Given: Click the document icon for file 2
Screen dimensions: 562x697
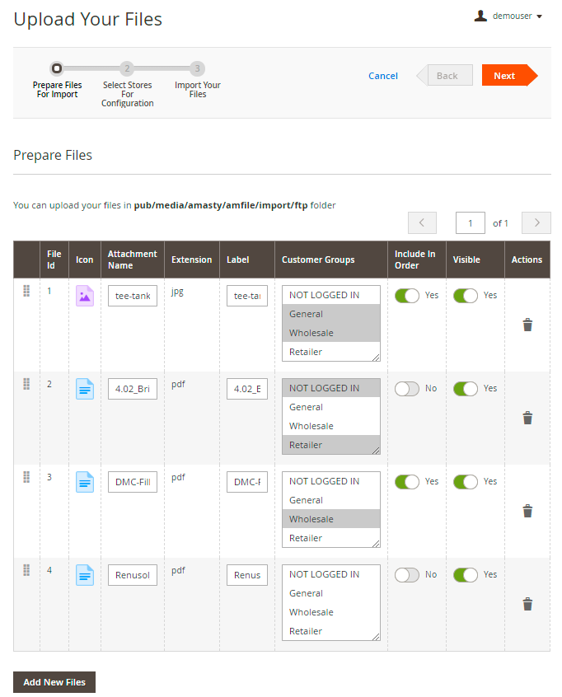Looking at the screenshot, I should pos(85,389).
